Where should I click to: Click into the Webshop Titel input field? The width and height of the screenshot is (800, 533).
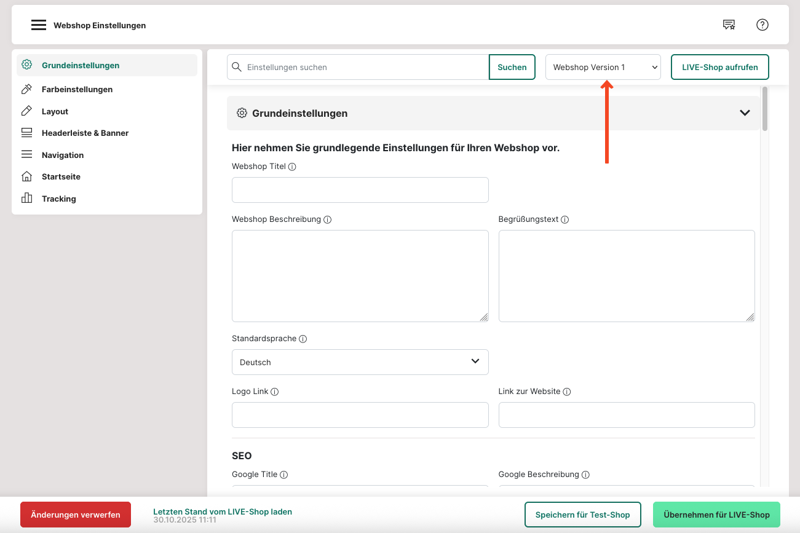pos(360,190)
